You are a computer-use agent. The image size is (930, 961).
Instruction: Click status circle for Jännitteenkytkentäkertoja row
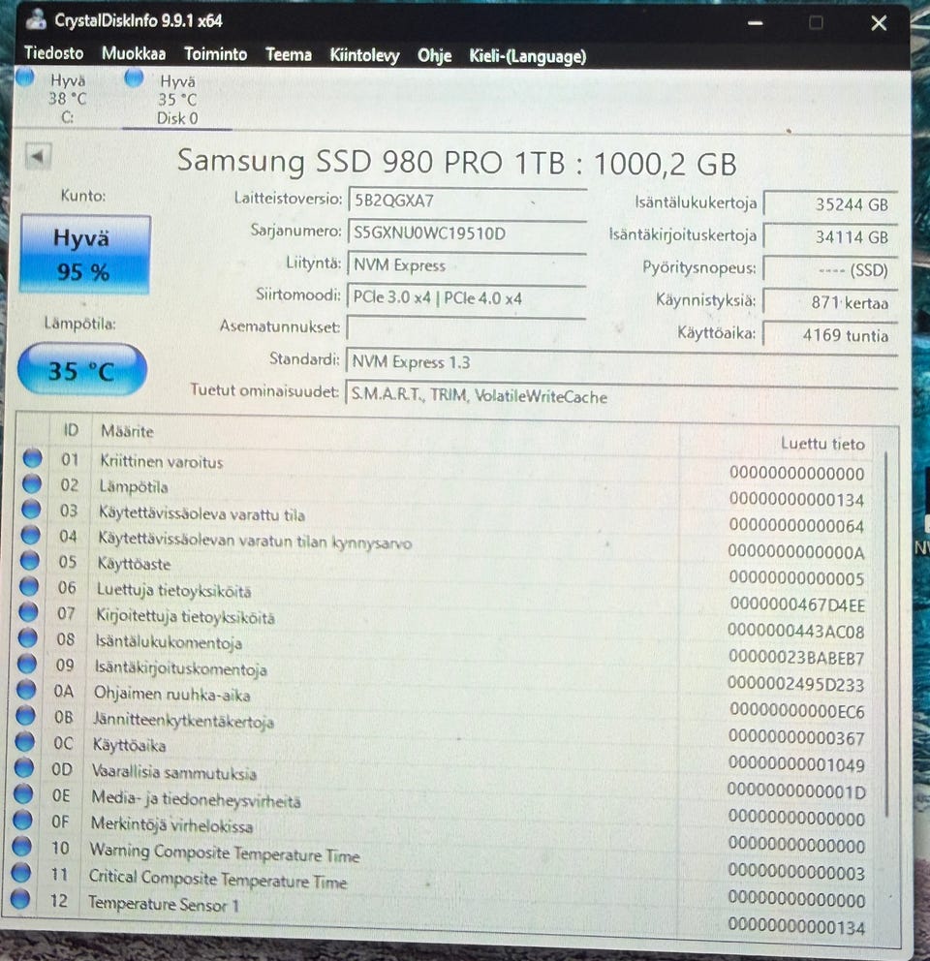tap(26, 715)
